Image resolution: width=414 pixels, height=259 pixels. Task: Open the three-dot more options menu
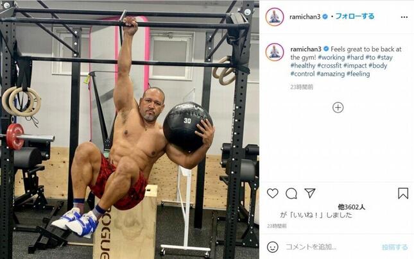click(x=404, y=17)
